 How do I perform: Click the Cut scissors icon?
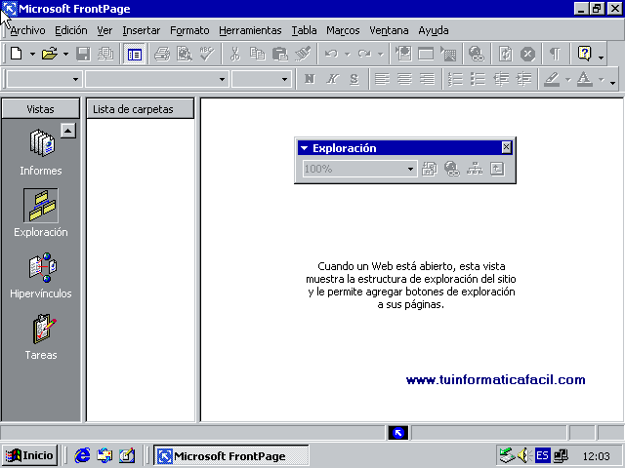click(235, 54)
